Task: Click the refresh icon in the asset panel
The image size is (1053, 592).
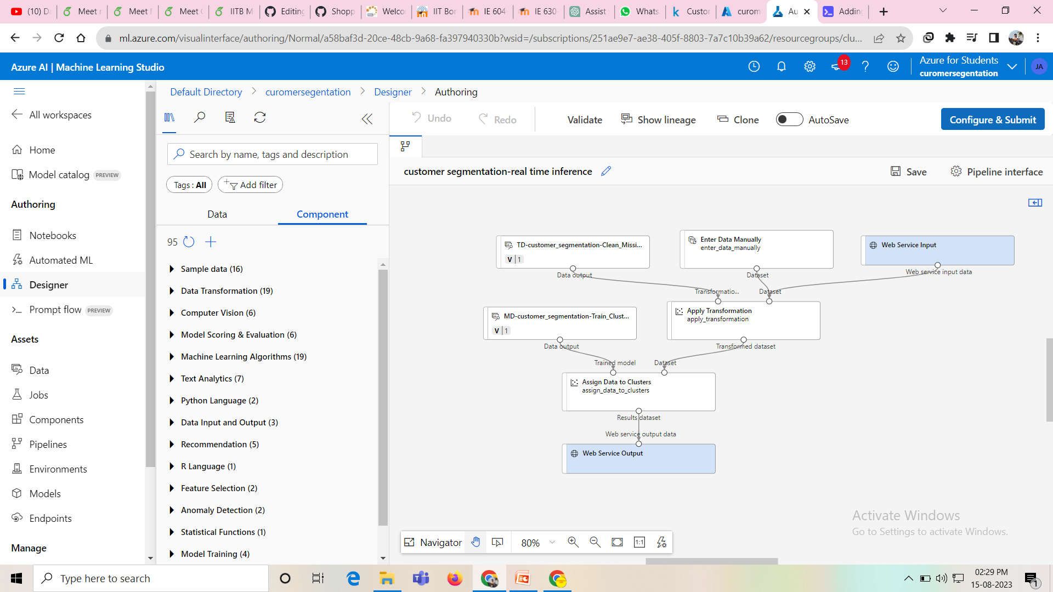Action: click(x=259, y=117)
